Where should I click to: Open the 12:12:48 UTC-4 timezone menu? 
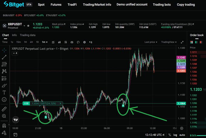155,135
